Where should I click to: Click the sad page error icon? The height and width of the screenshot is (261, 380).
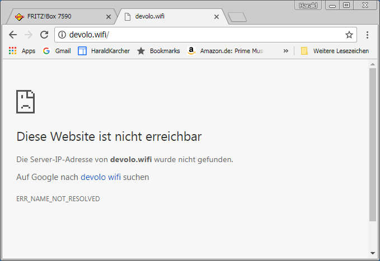click(x=25, y=102)
